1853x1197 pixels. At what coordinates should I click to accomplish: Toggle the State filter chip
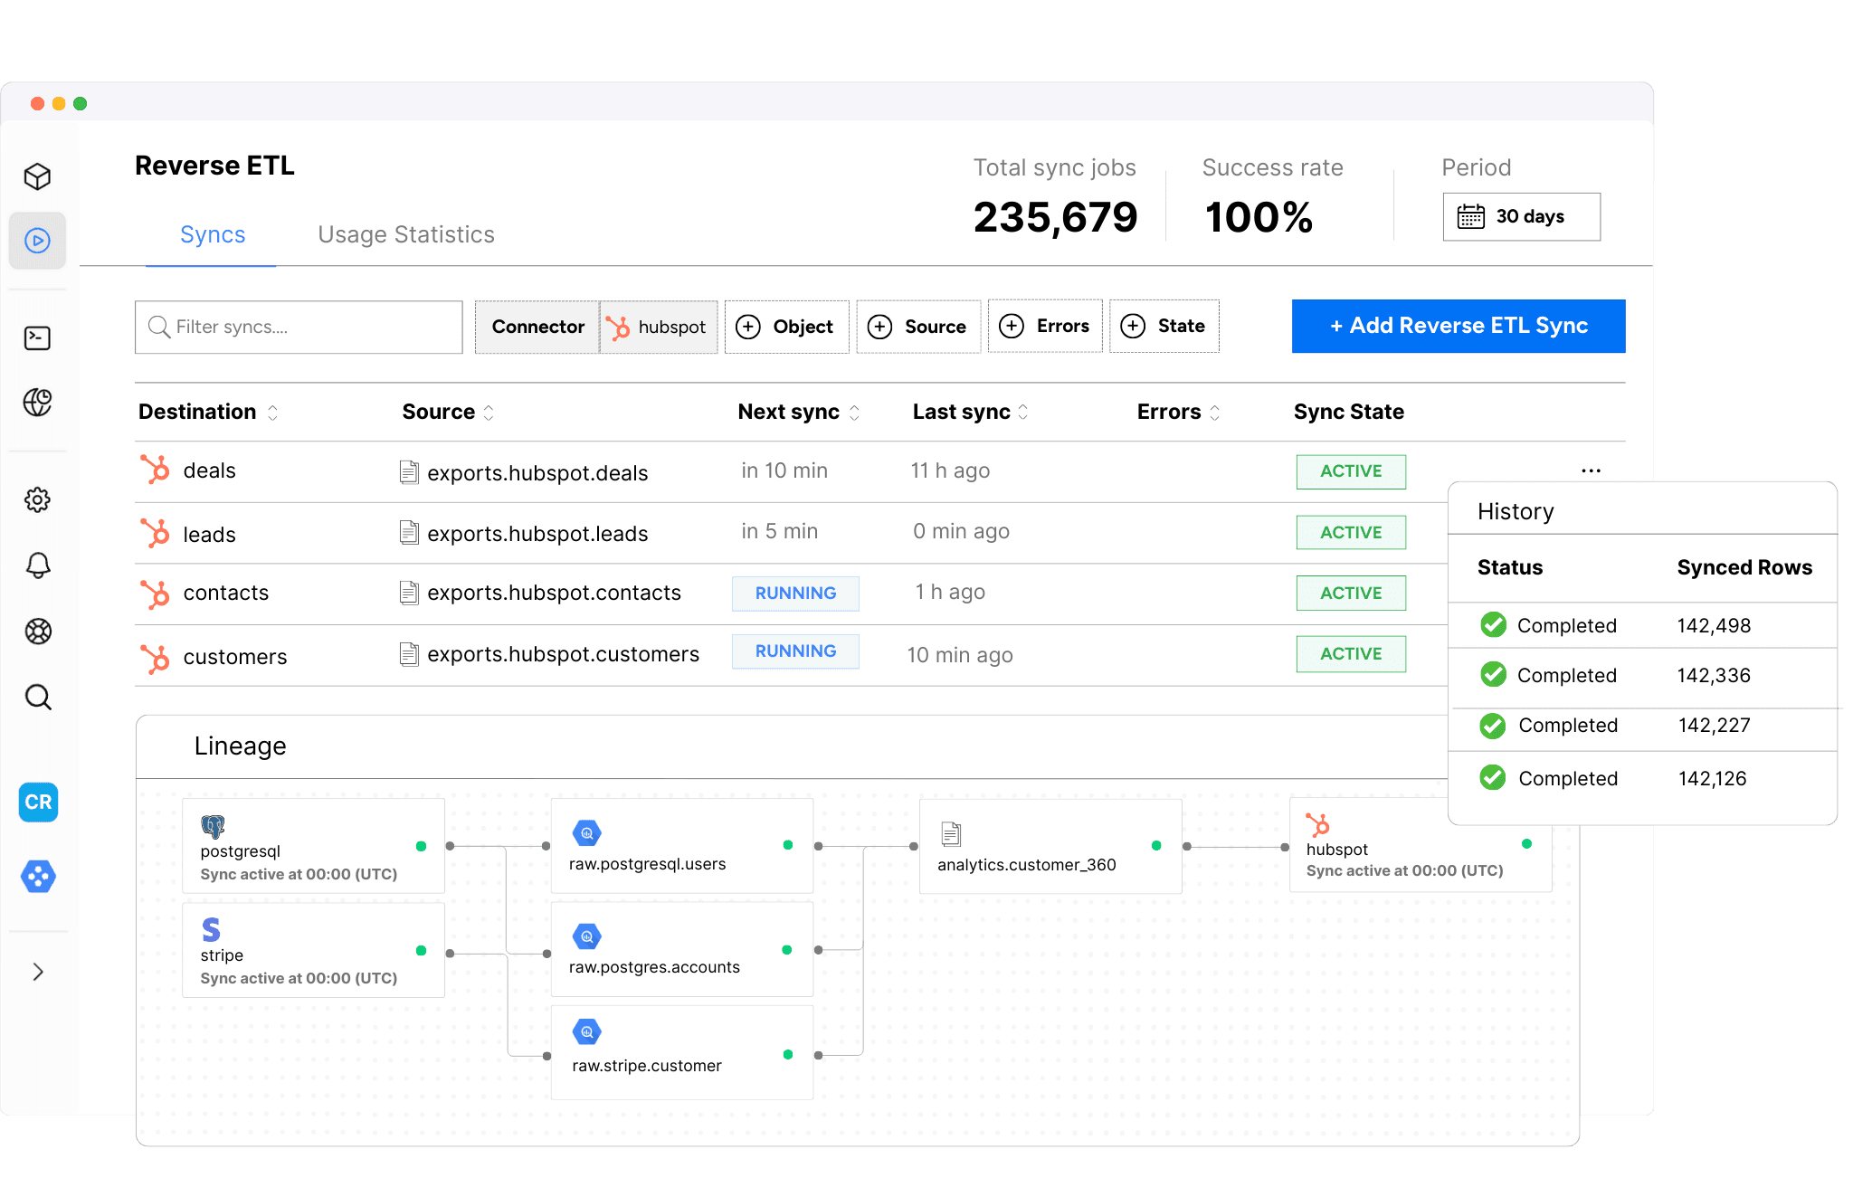[x=1164, y=327]
